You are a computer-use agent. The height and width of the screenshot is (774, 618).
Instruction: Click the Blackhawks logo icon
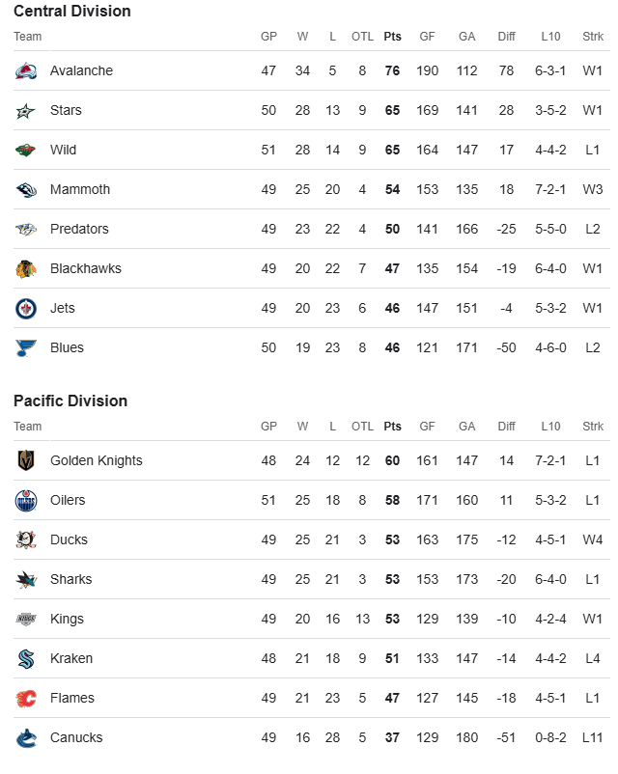[x=26, y=268]
